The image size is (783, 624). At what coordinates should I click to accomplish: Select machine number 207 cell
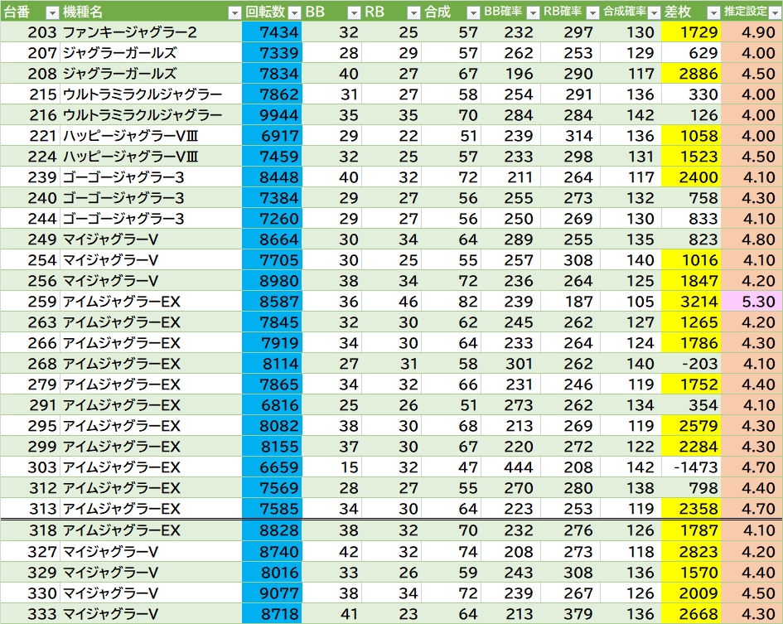[x=31, y=52]
